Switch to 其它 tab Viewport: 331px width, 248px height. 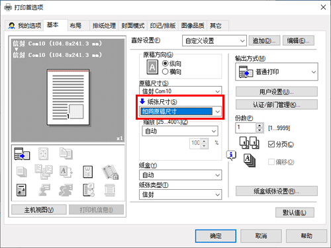click(218, 26)
